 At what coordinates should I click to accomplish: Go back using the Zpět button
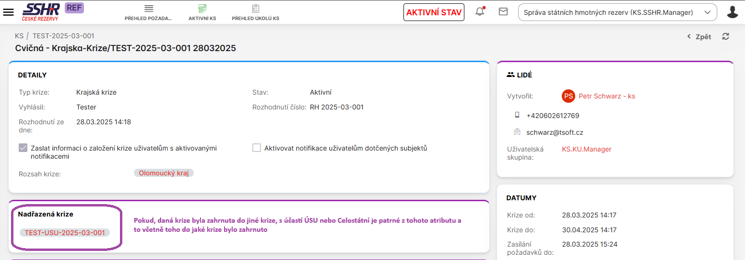699,37
